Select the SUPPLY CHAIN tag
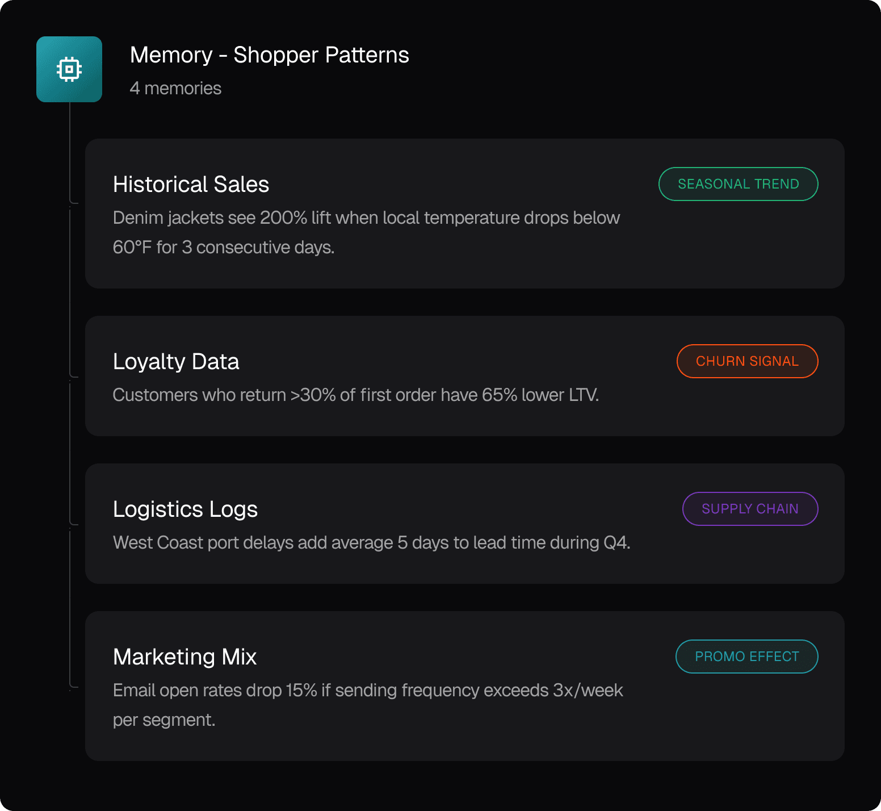 click(750, 509)
